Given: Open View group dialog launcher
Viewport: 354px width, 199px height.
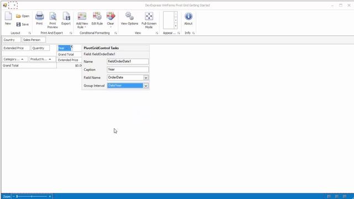Looking at the screenshot, I should tap(157, 33).
